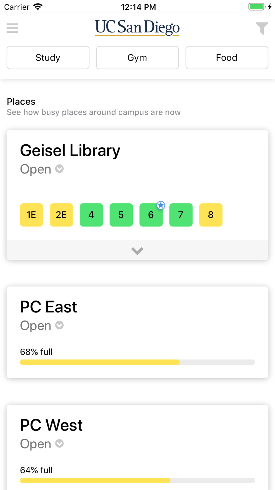Tap the battery indicator icon
The height and width of the screenshot is (490, 275).
pyautogui.click(x=256, y=7)
